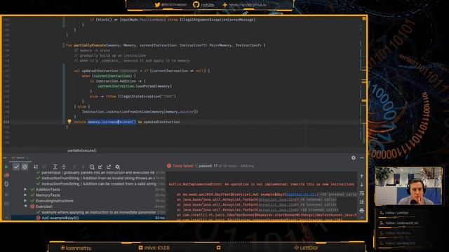Click 'mlvn: €1.00' donation label

(x=154, y=248)
